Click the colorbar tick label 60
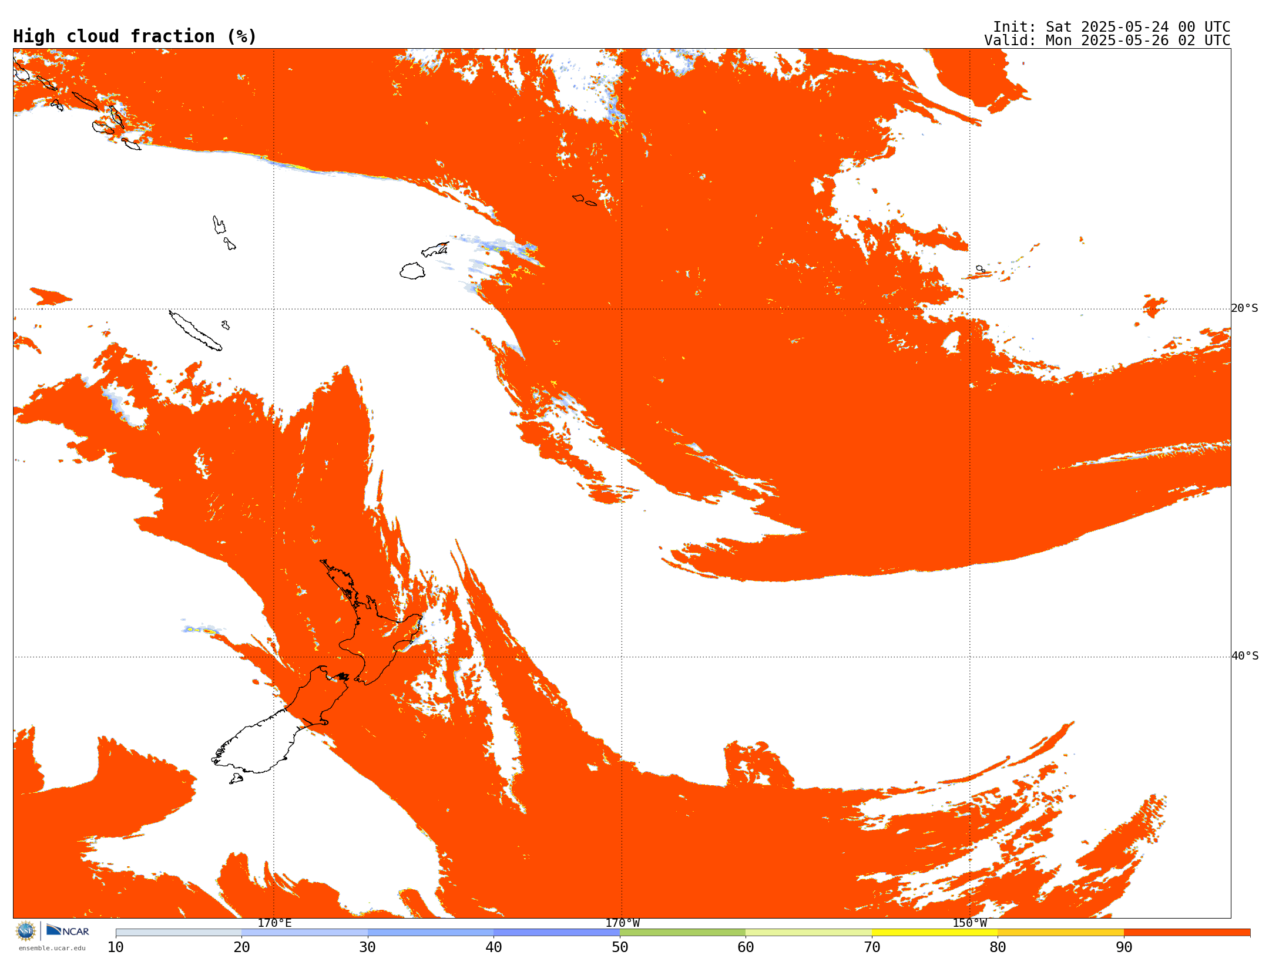Image resolution: width=1269 pixels, height=955 pixels. click(746, 947)
